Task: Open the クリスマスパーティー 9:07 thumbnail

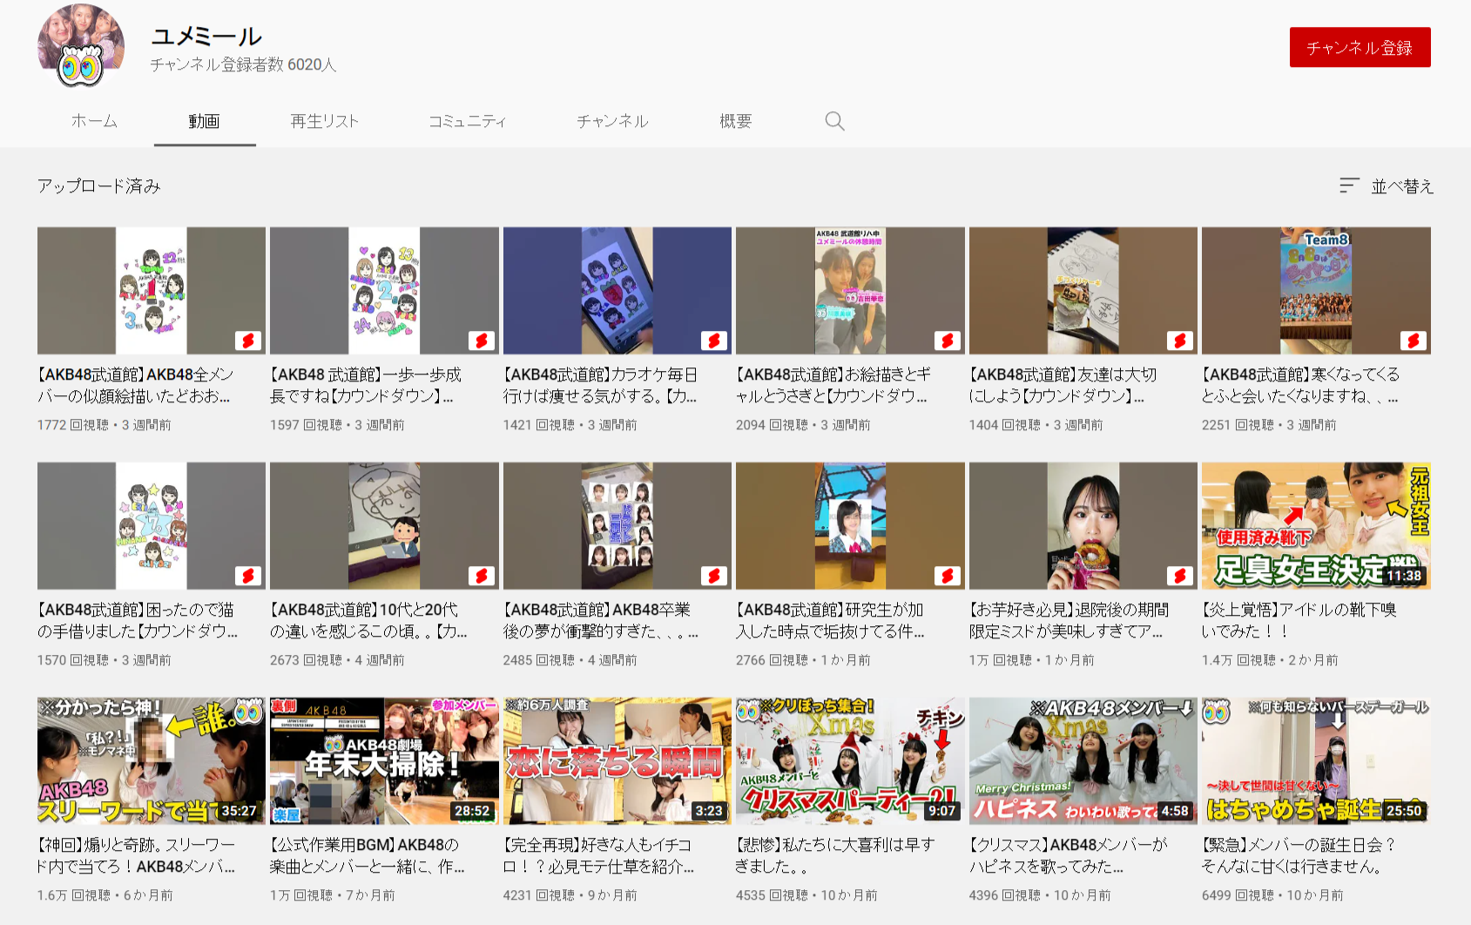Action: pos(850,761)
